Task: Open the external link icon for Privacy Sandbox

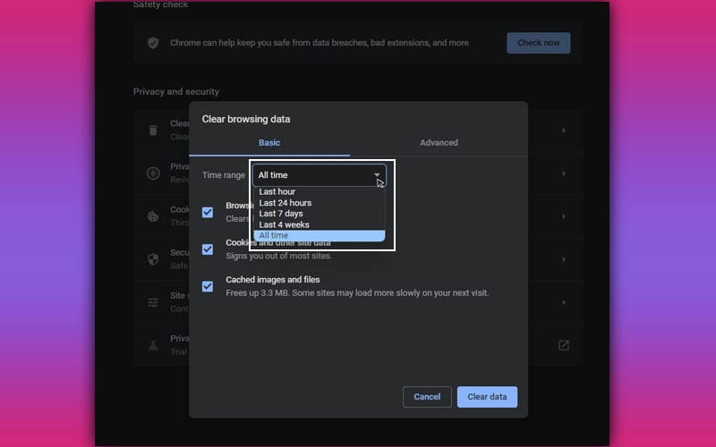Action: (563, 345)
